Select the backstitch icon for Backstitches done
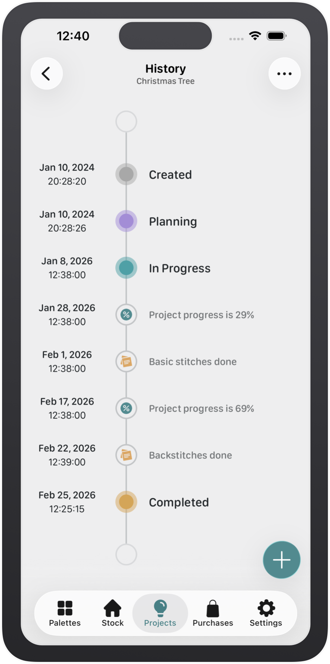Image resolution: width=330 pixels, height=664 pixels. pos(126,455)
